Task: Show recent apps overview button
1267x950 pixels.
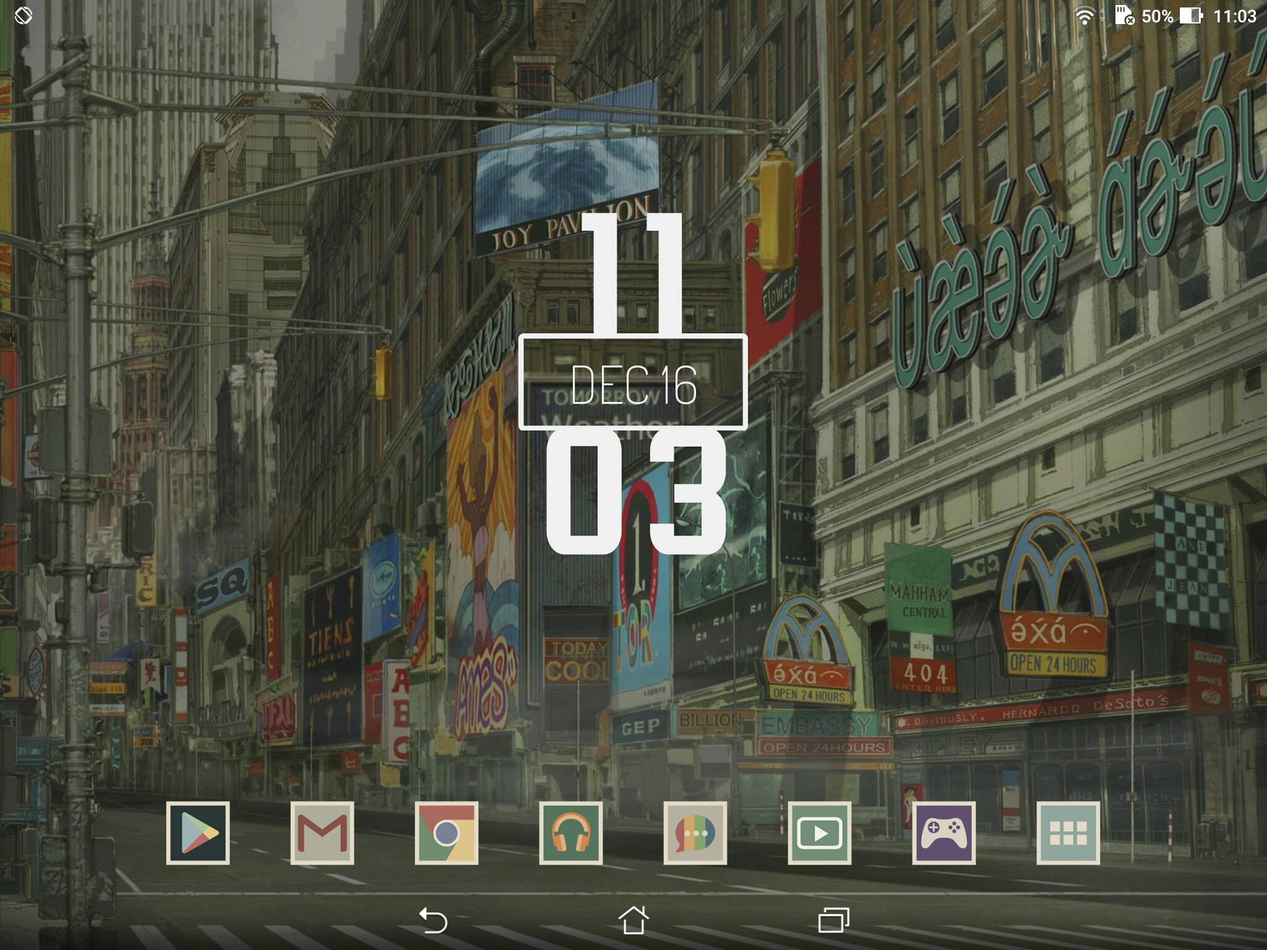Action: coord(833,920)
